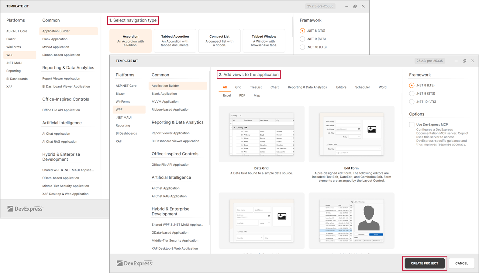Select Reporting platform in front window

(123, 125)
